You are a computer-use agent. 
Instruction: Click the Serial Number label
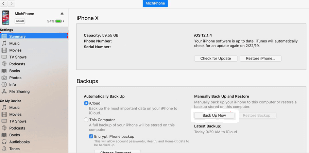97,47
